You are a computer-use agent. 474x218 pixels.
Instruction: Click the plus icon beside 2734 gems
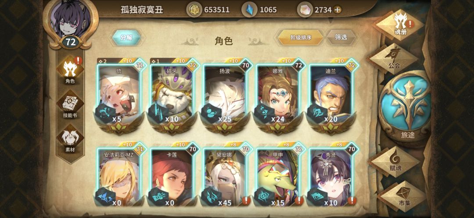338,10
